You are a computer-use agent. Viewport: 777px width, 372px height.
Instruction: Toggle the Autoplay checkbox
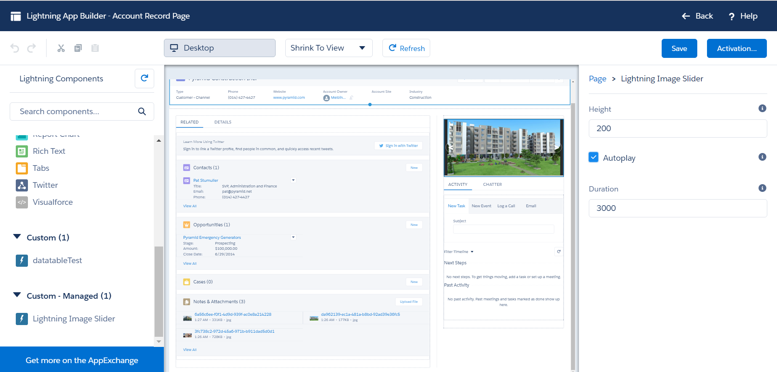click(x=594, y=157)
